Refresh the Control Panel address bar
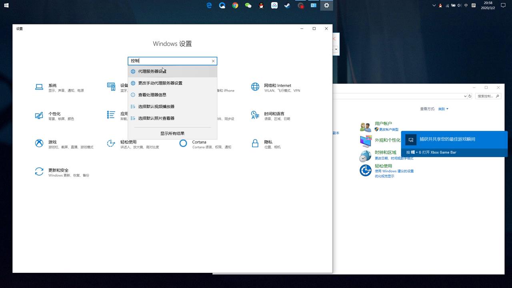The height and width of the screenshot is (288, 512). click(x=470, y=96)
